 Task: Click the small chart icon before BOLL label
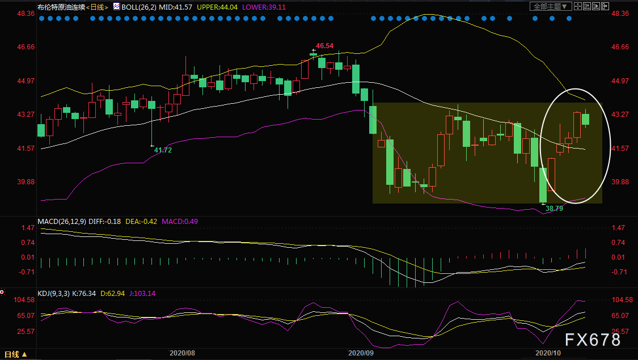tap(116, 6)
